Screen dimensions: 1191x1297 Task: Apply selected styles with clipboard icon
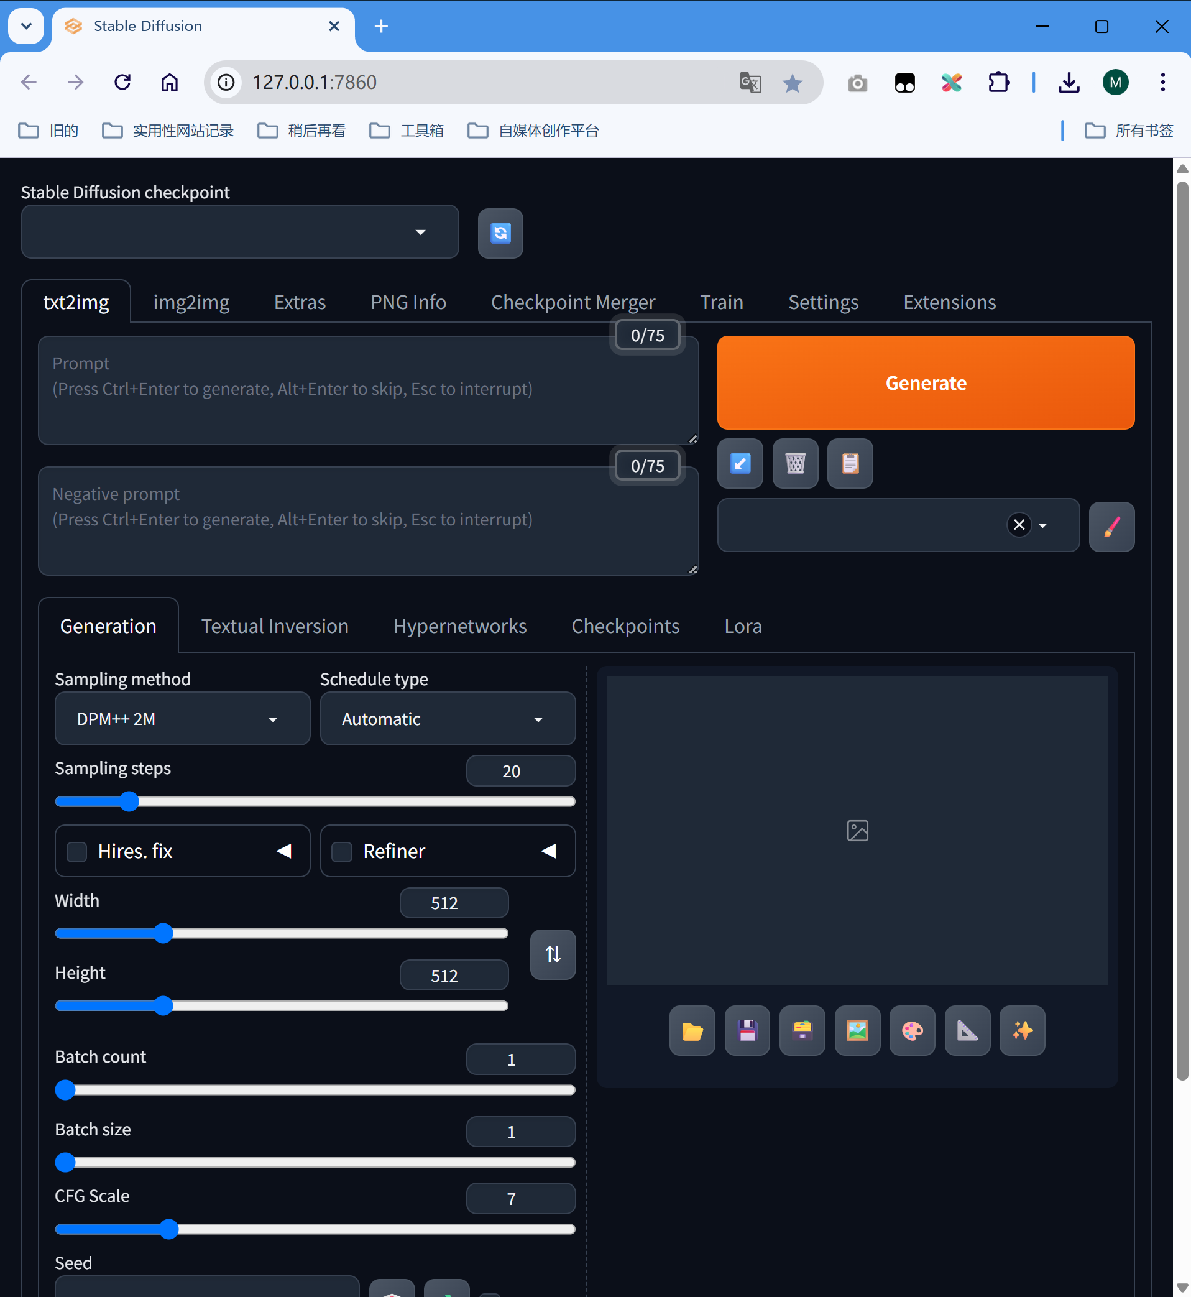click(x=850, y=463)
